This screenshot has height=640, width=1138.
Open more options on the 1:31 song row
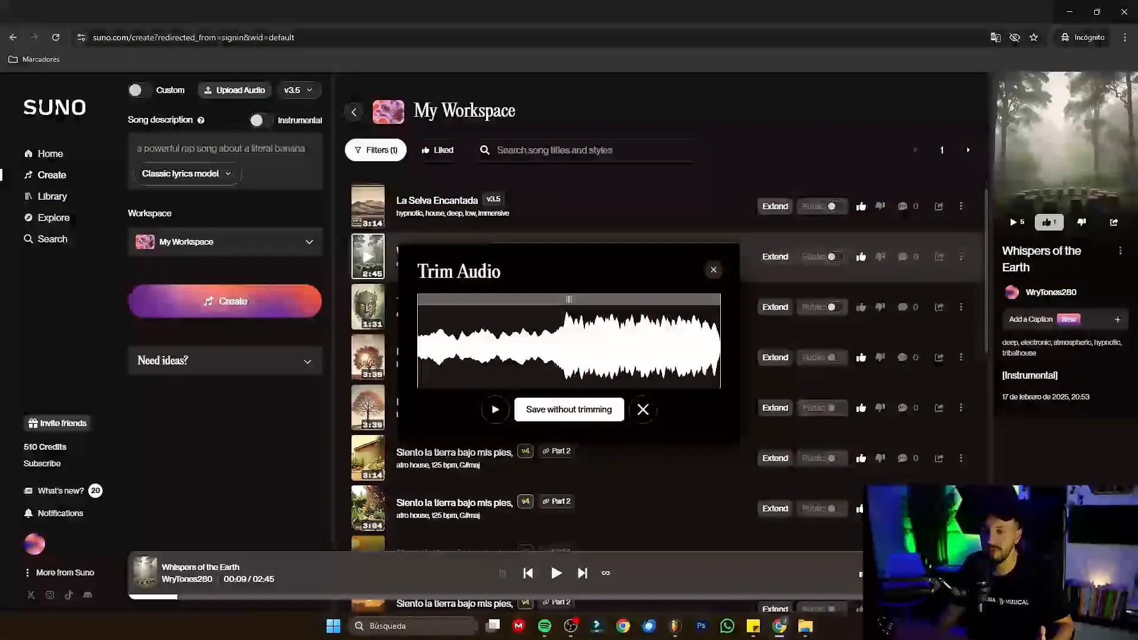961,307
